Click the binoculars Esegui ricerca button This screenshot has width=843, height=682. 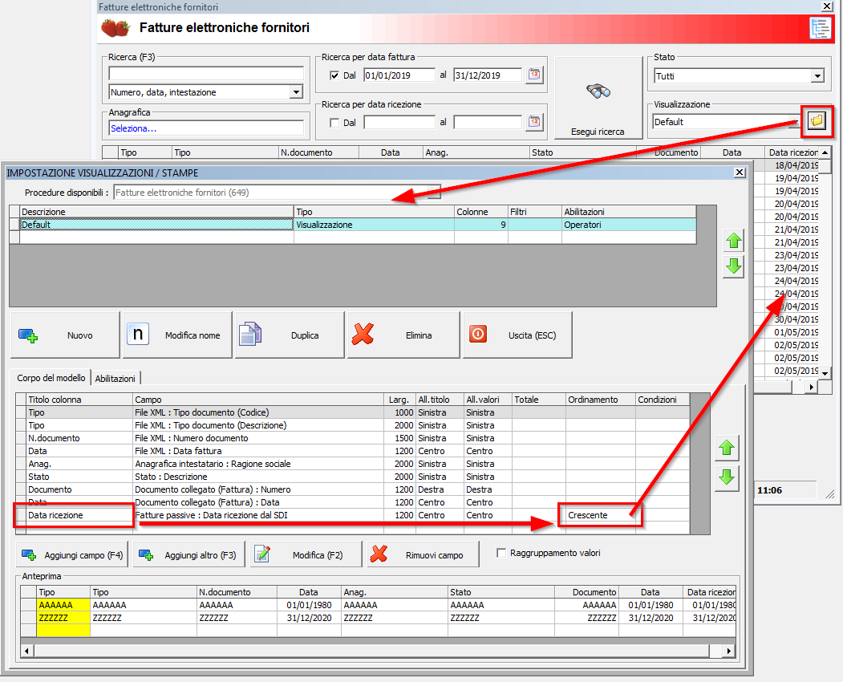(598, 98)
